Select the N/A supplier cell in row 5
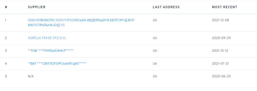The width and height of the screenshot is (257, 91). 31,76
